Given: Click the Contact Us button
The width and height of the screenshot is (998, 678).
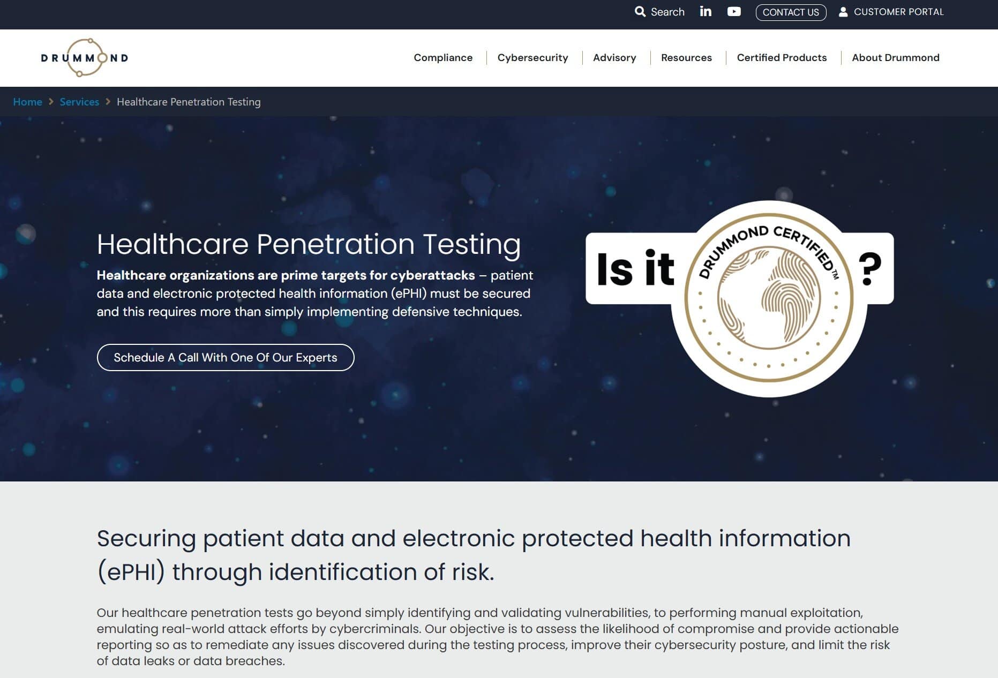Looking at the screenshot, I should pyautogui.click(x=791, y=12).
